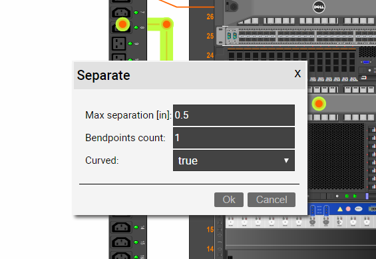This screenshot has width=376, height=259.
Task: Click the Ok button in the Separate dialog
Action: [229, 200]
